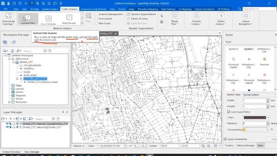Expand the Resources tree node

(x=10, y=102)
